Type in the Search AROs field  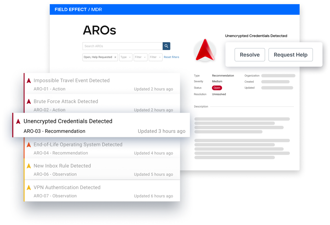tap(122, 46)
